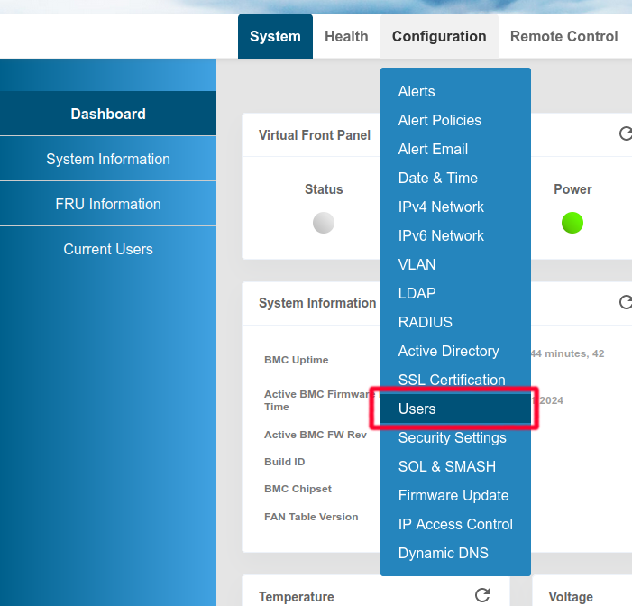Image resolution: width=632 pixels, height=606 pixels.
Task: Click the green Power indicator light
Action: click(x=572, y=223)
